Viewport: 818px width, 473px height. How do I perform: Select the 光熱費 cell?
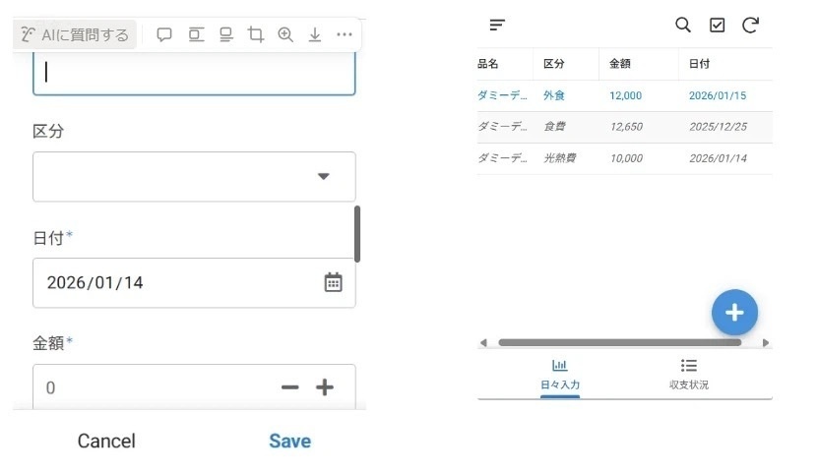point(560,158)
